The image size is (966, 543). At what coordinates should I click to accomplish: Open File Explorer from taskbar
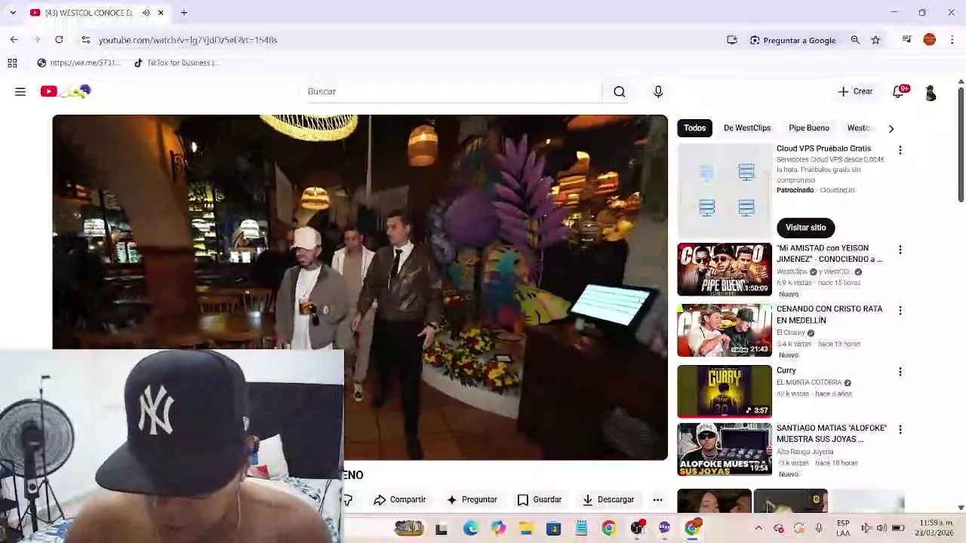(526, 529)
